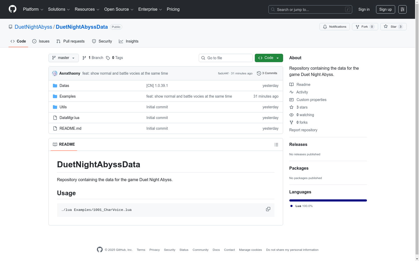Select the README tab header

point(64,144)
